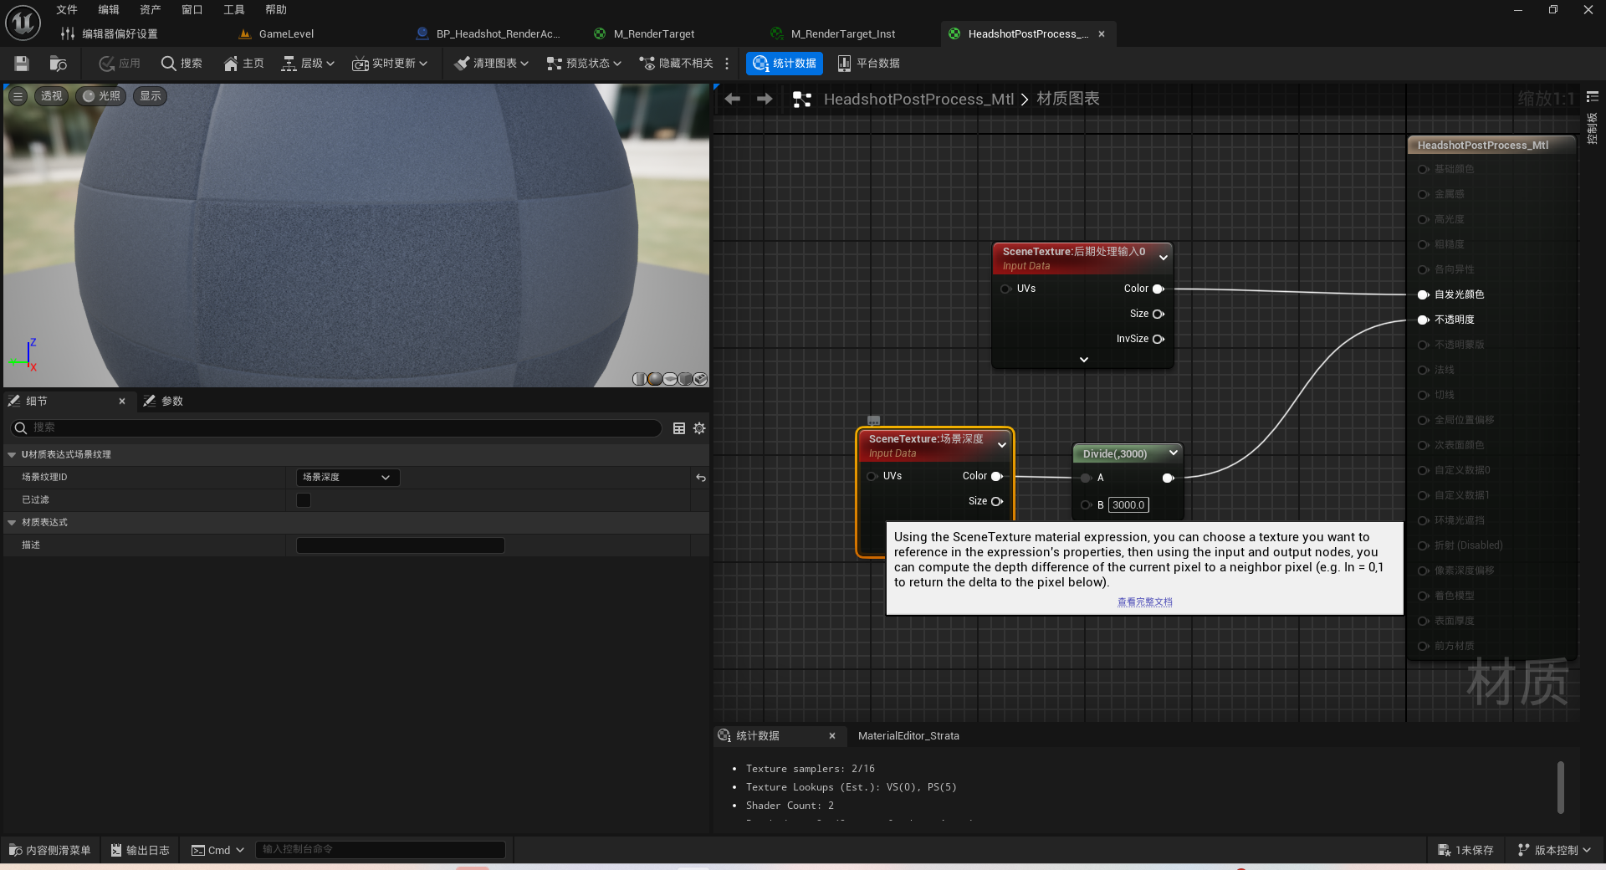This screenshot has width=1606, height=870.
Task: Open the 帮助 help menu
Action: point(276,10)
